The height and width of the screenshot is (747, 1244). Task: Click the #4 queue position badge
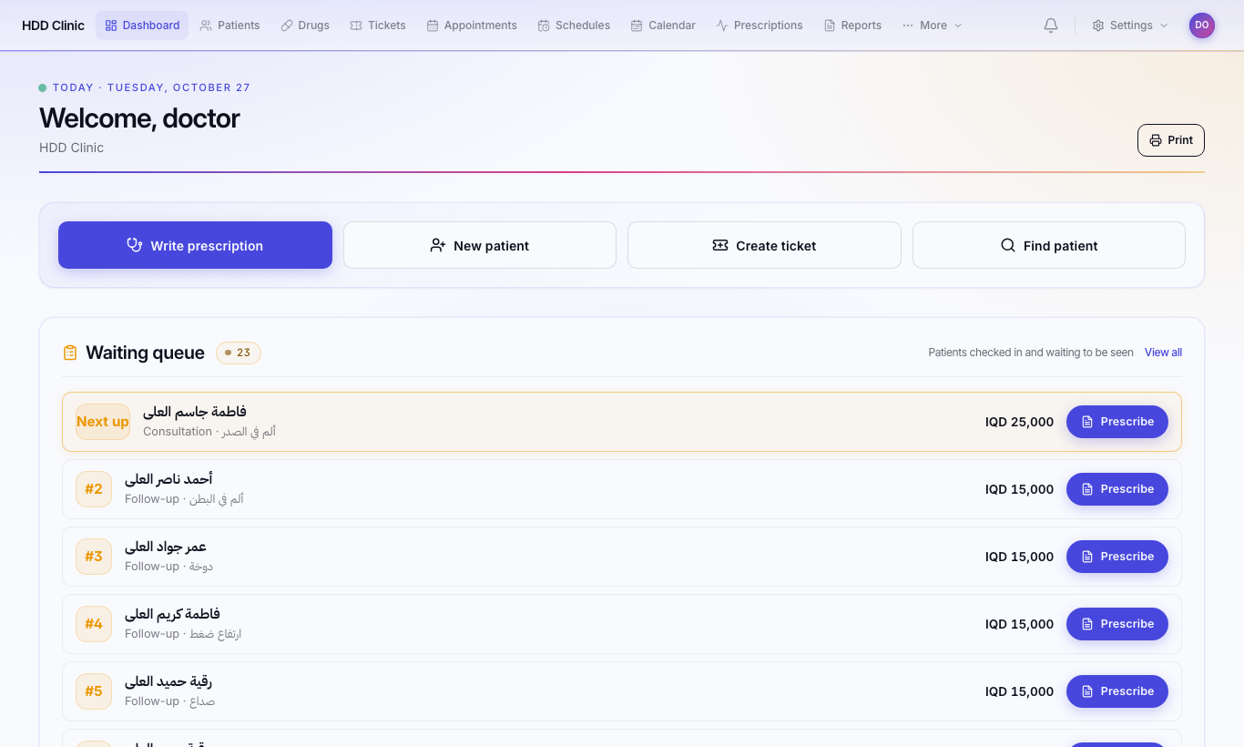click(94, 624)
